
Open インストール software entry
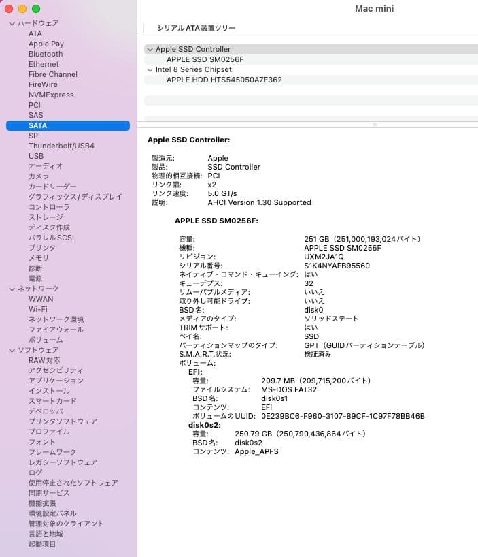pyautogui.click(x=49, y=392)
